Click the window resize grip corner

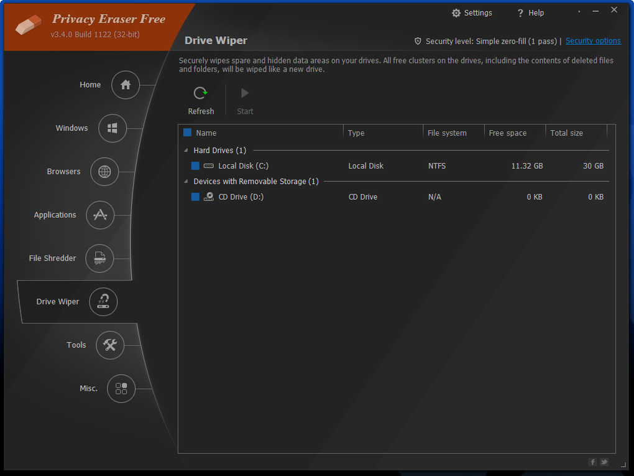(623, 465)
